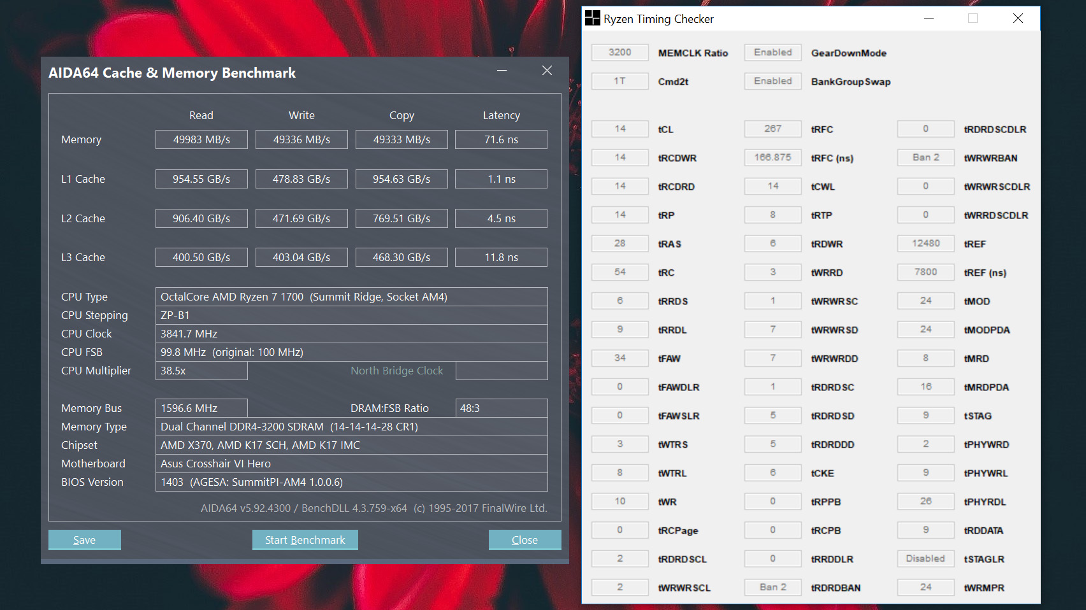Click the tRC value field showing 54
The image size is (1086, 610).
[620, 272]
